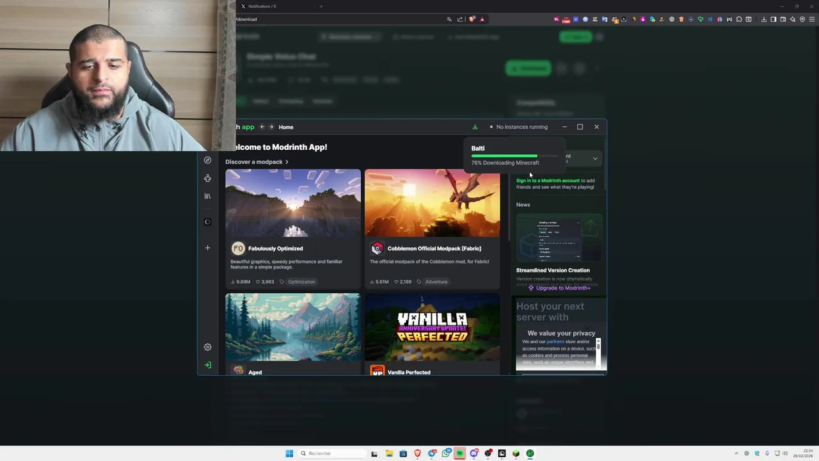Open the Discover content compass icon in the sidebar
This screenshot has height=461, width=819.
point(207,160)
